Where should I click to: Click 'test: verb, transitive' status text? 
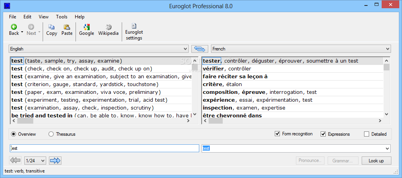coord(25,171)
